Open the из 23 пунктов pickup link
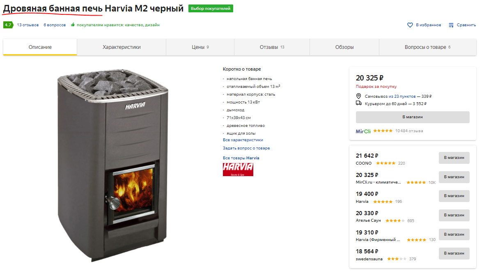 [x=402, y=96]
